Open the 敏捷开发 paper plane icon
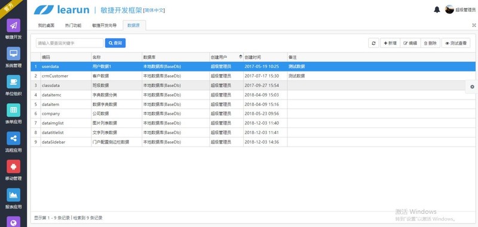The width and height of the screenshot is (478, 227). pyautogui.click(x=13, y=25)
